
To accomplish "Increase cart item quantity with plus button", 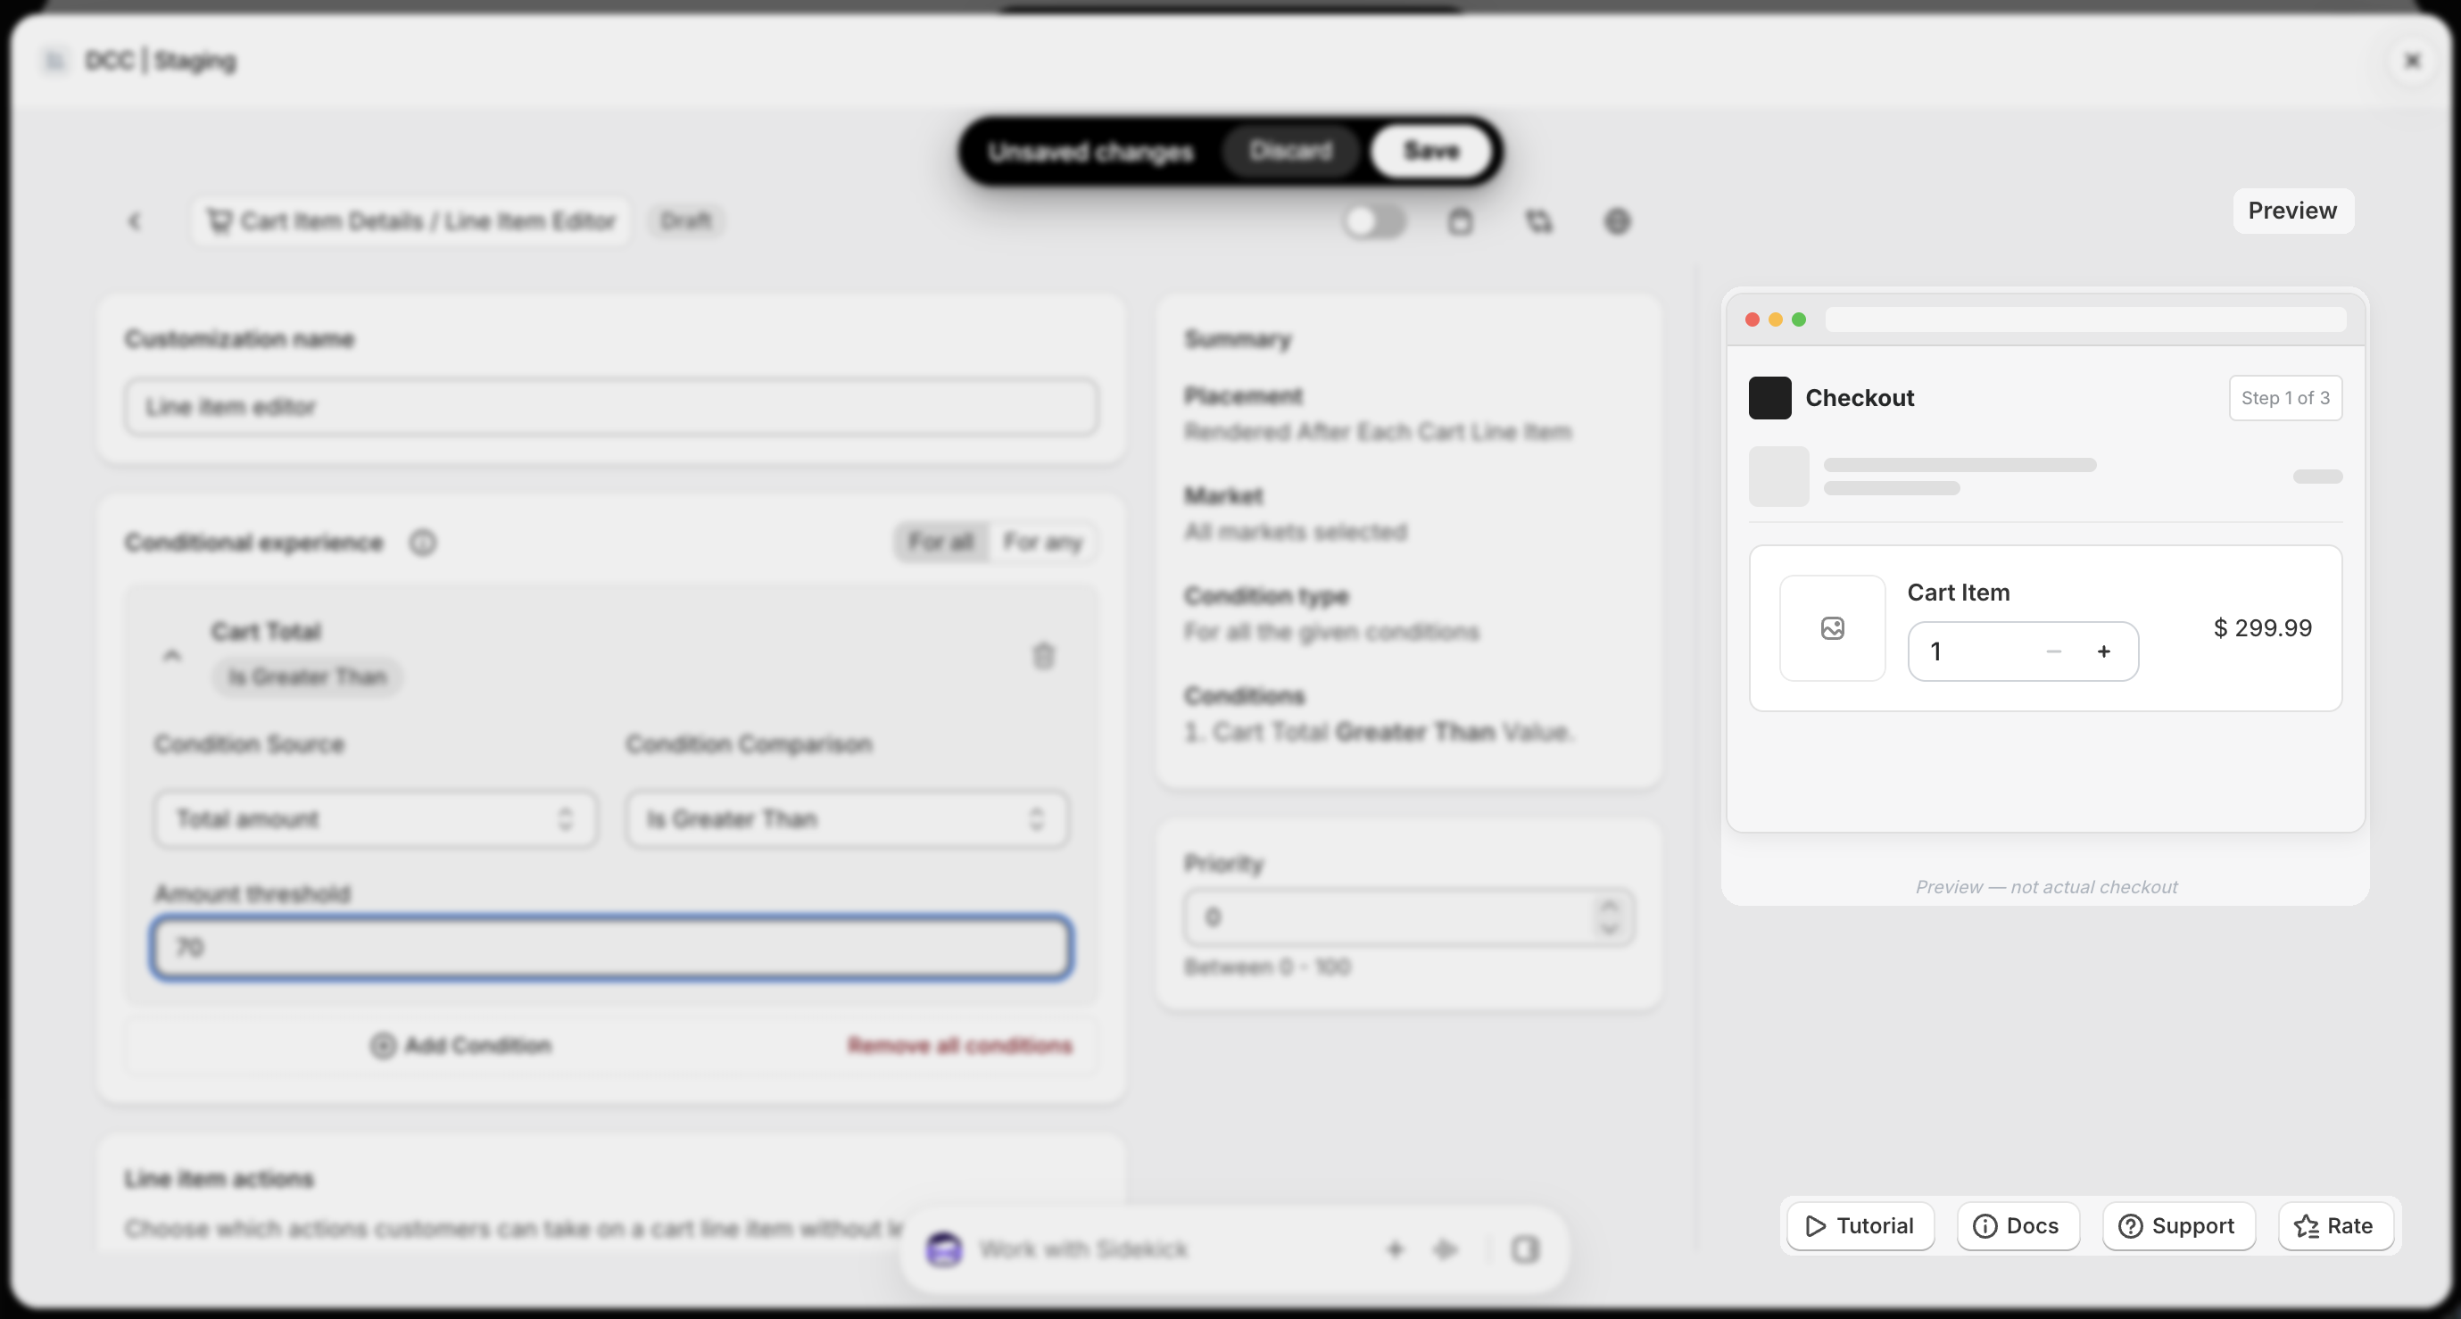I will pyautogui.click(x=2104, y=651).
